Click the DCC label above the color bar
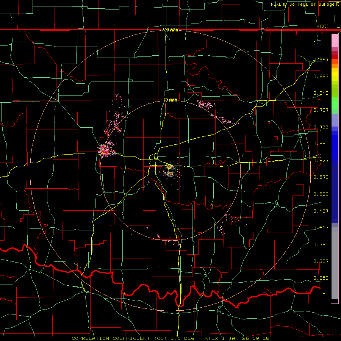Screen dimensions: 341x341 click(x=333, y=23)
